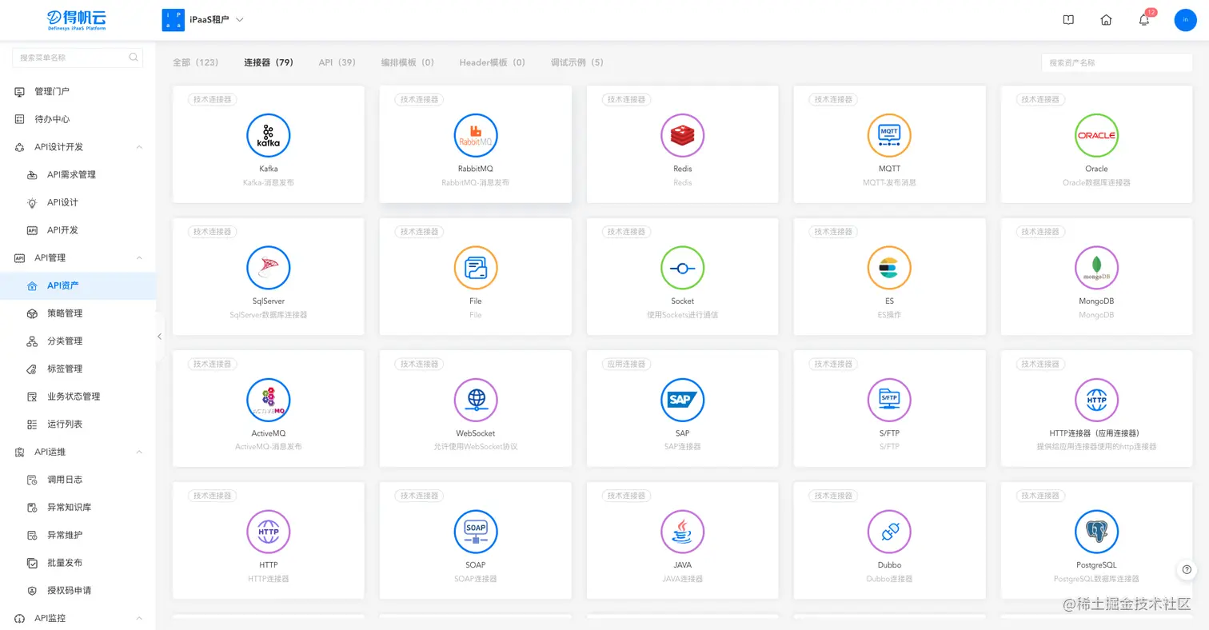Open the 编排模板 (0) tab

tap(408, 62)
